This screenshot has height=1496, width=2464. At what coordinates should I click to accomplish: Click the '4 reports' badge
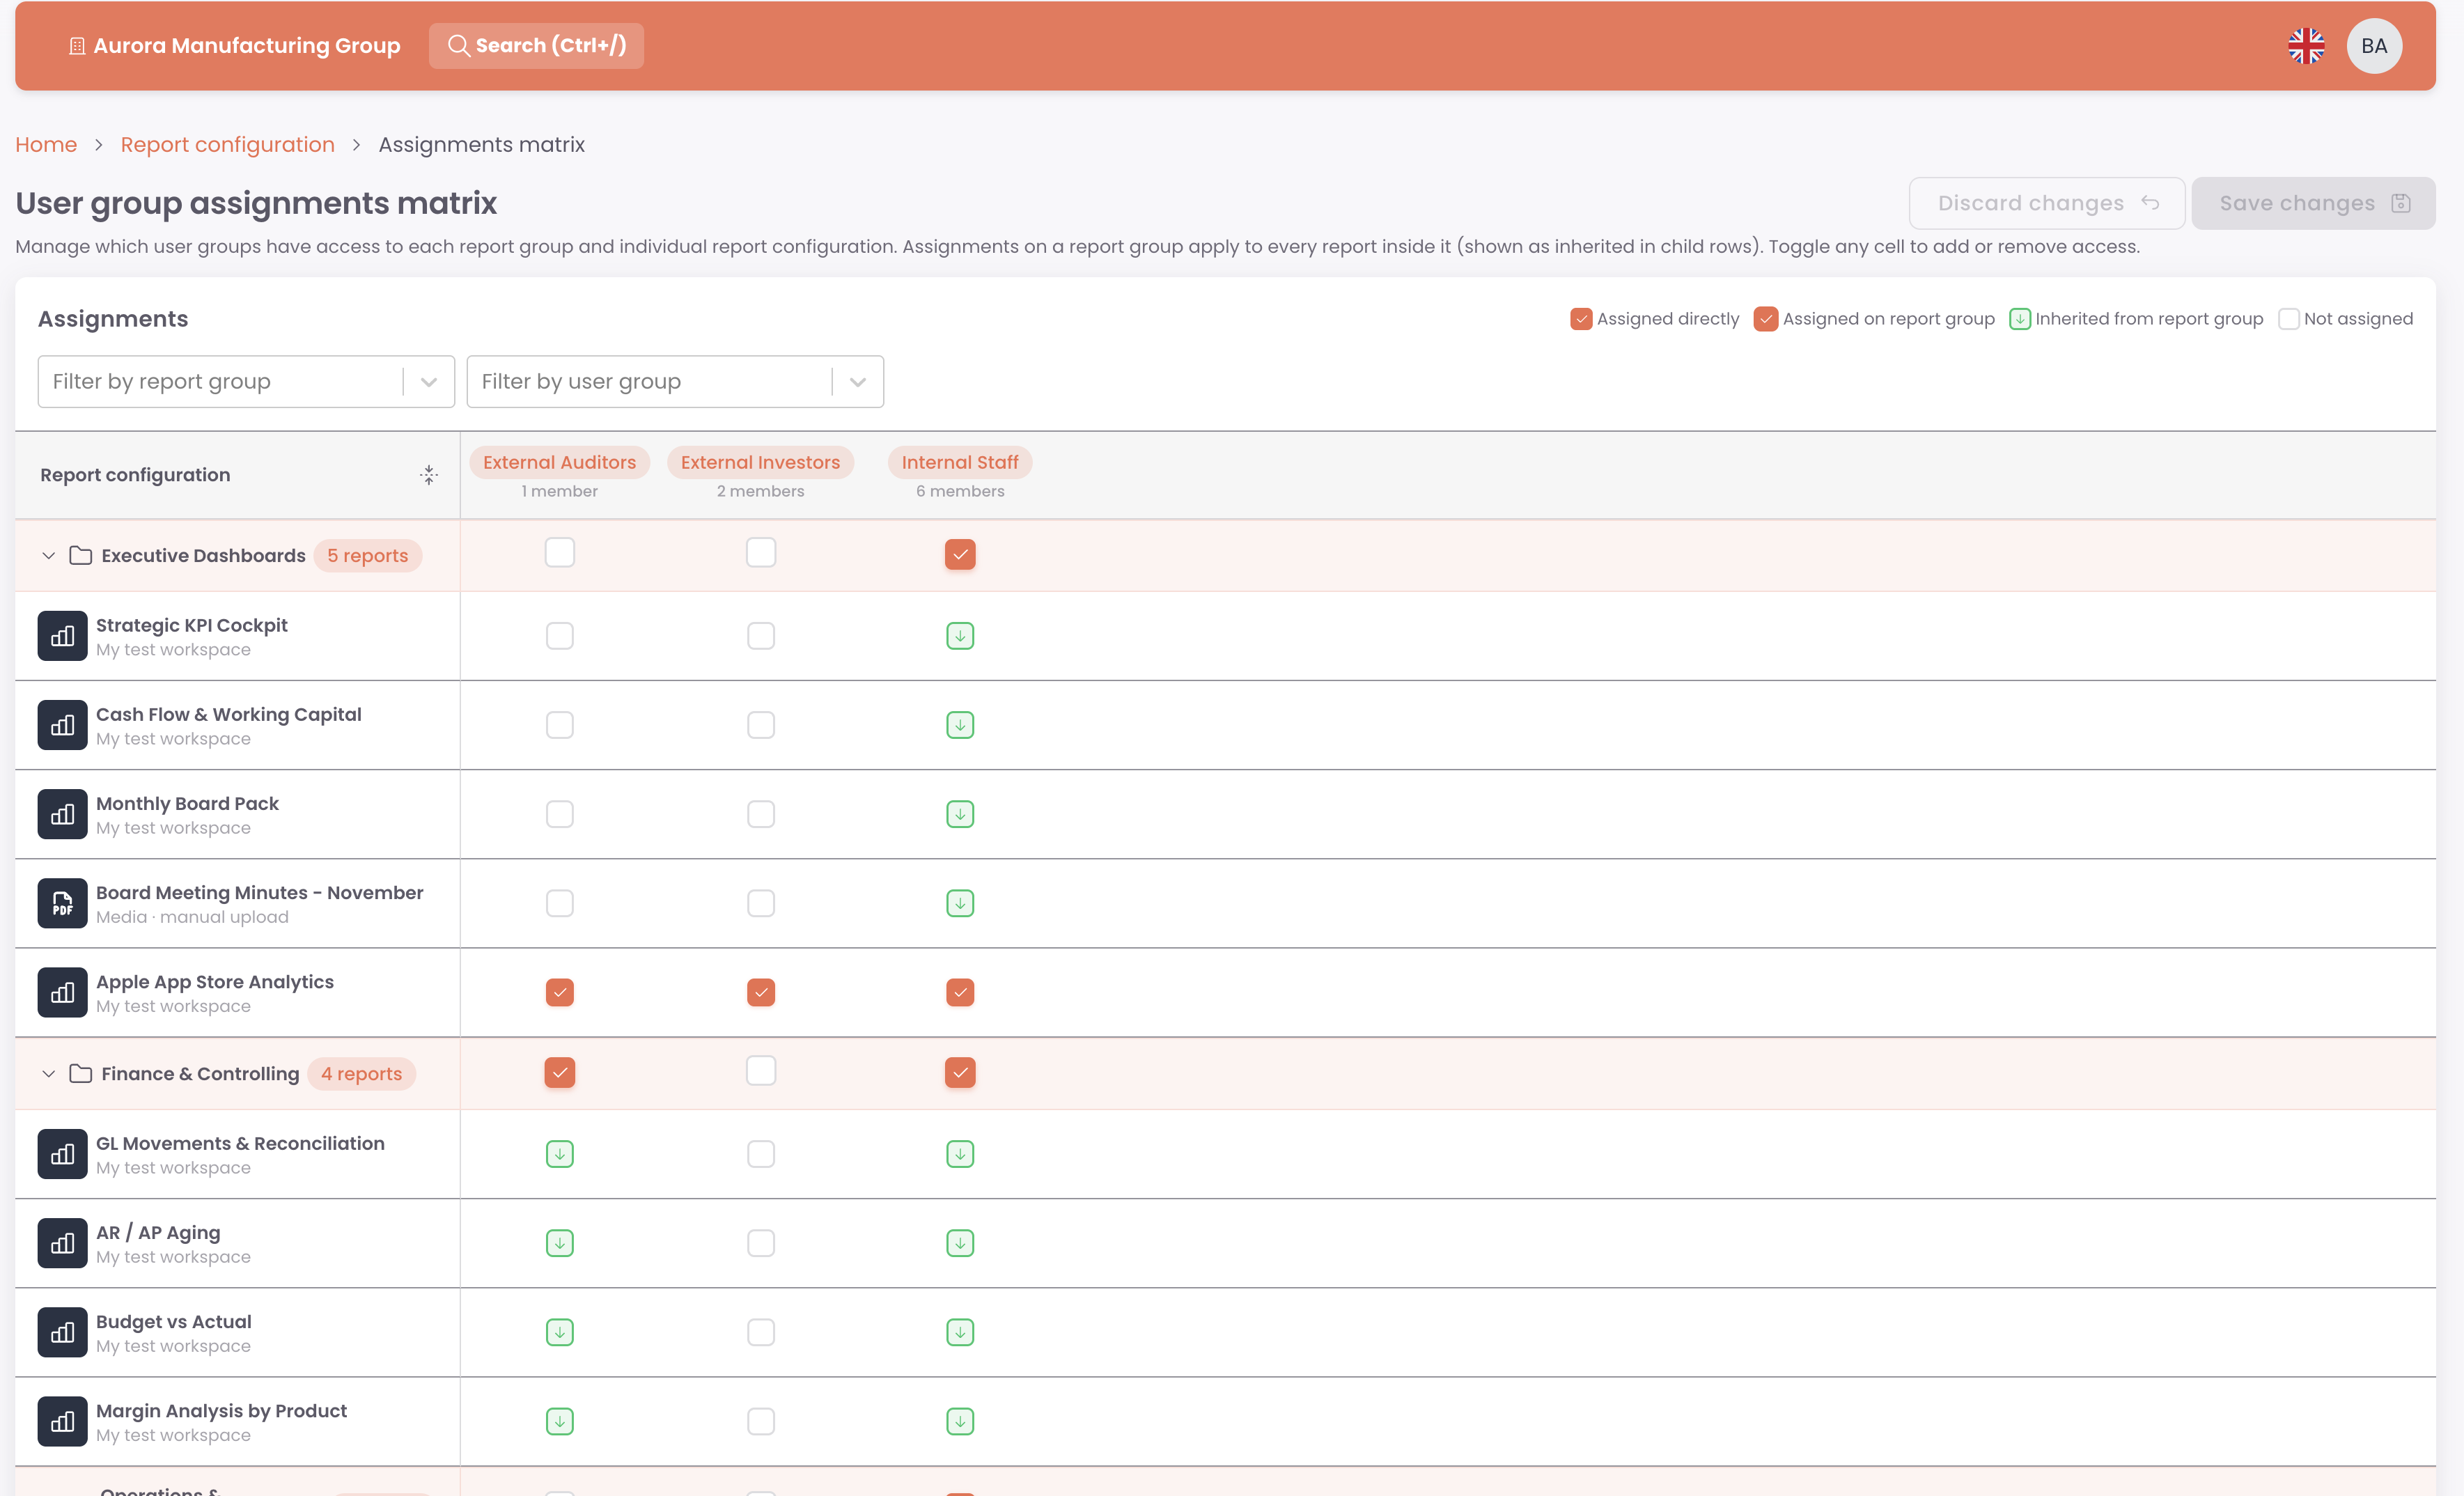[x=361, y=1073]
